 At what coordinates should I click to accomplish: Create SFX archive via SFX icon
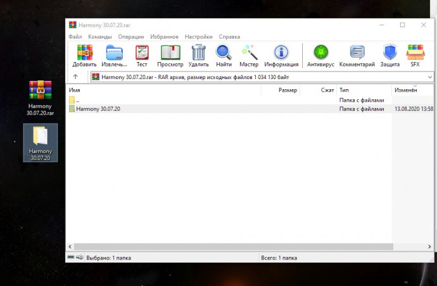pos(415,56)
